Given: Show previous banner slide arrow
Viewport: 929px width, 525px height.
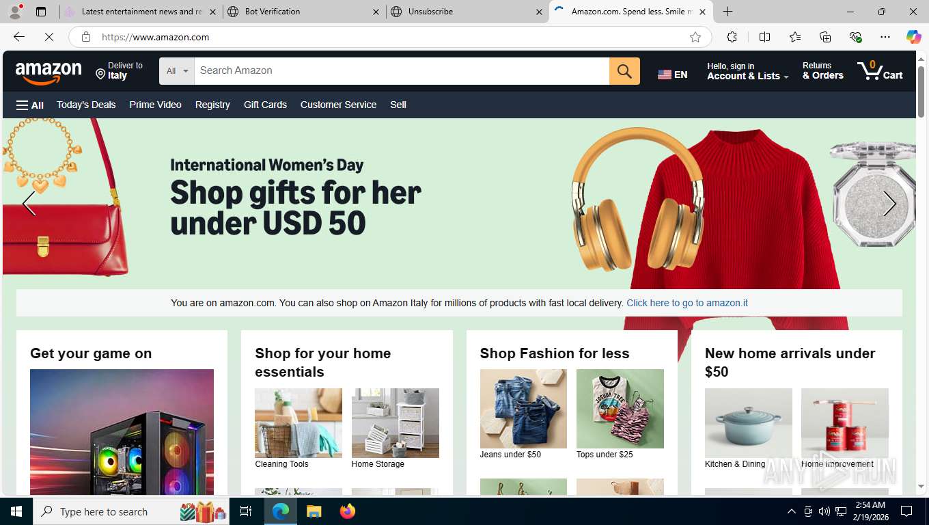Looking at the screenshot, I should [29, 204].
